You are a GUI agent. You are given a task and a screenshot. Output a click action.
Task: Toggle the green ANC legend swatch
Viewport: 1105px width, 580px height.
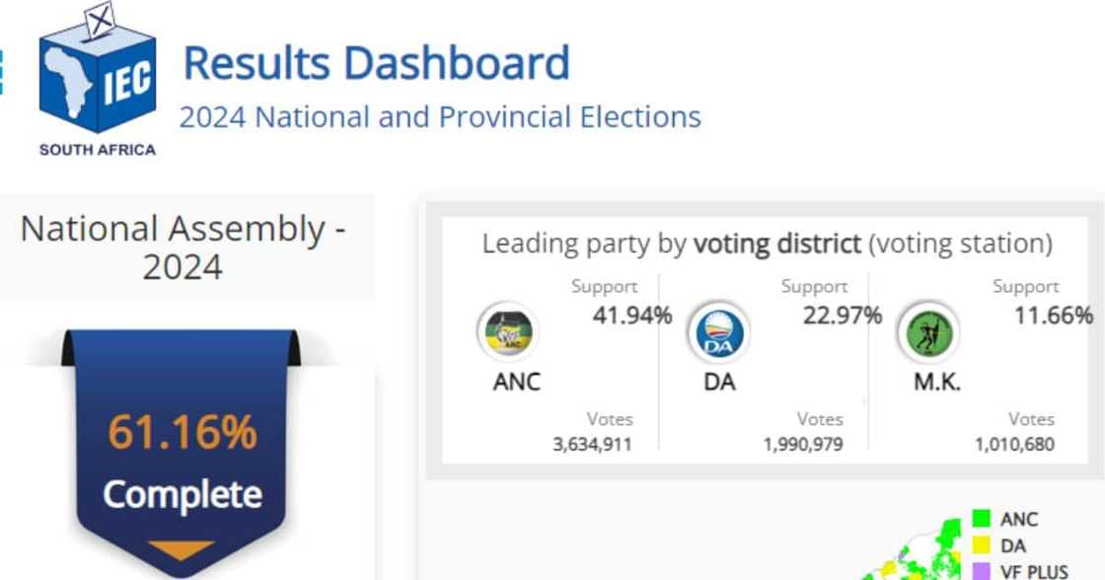[x=981, y=519]
